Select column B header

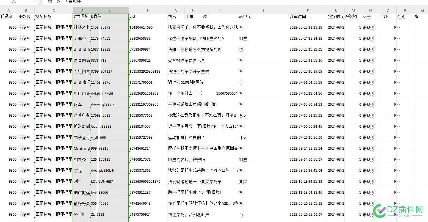pos(26,10)
